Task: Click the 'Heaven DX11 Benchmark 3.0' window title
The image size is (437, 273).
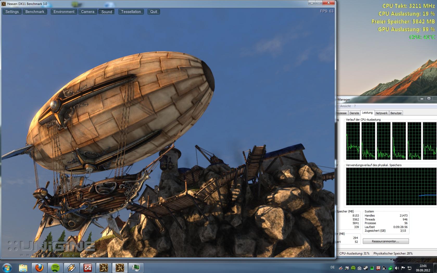Action: (x=27, y=4)
